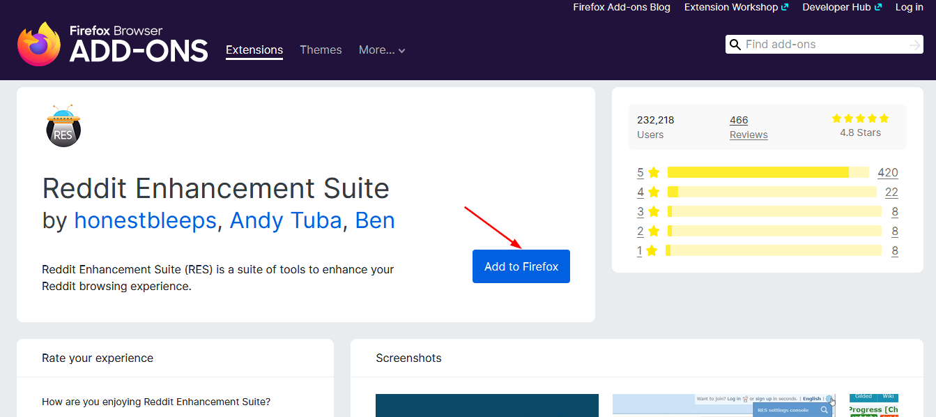Click the five-star rating icons above 4.8 Stars
Viewport: 936px width, 417px height.
tap(860, 119)
